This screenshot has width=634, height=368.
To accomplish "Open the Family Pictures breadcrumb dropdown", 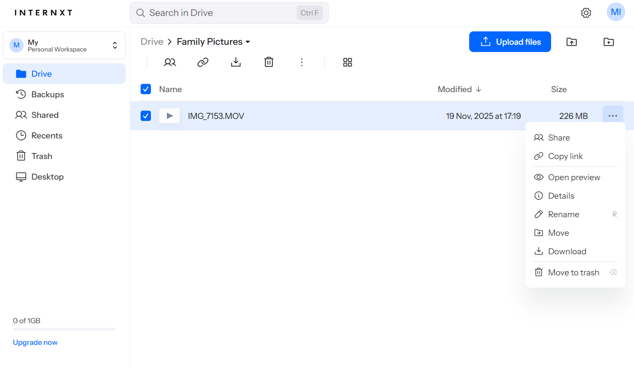I will 248,42.
